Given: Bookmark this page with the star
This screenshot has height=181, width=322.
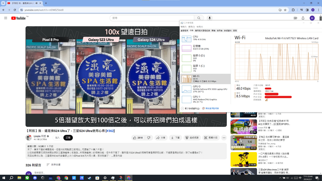Looking at the screenshot, I should point(285,10).
